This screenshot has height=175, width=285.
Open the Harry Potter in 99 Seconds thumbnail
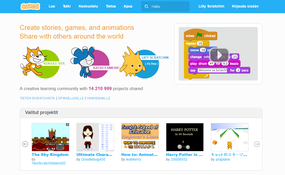point(185,137)
